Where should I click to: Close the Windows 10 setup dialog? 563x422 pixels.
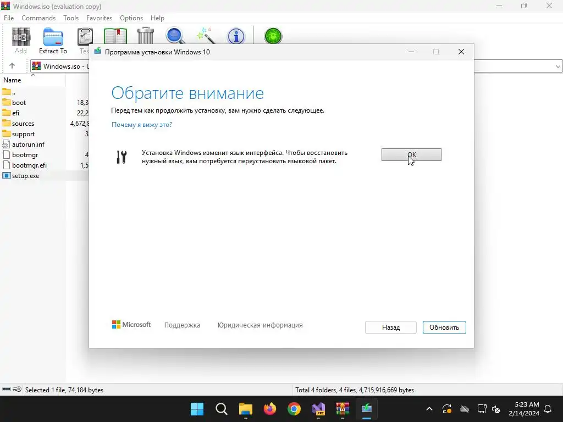tap(461, 52)
